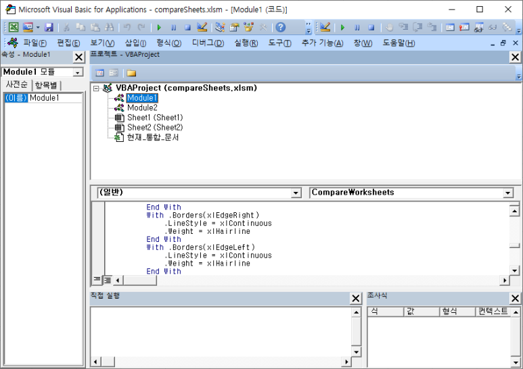Click the 컨텍스트 column header in watch window
This screenshot has width=523, height=369.
pos(493,312)
